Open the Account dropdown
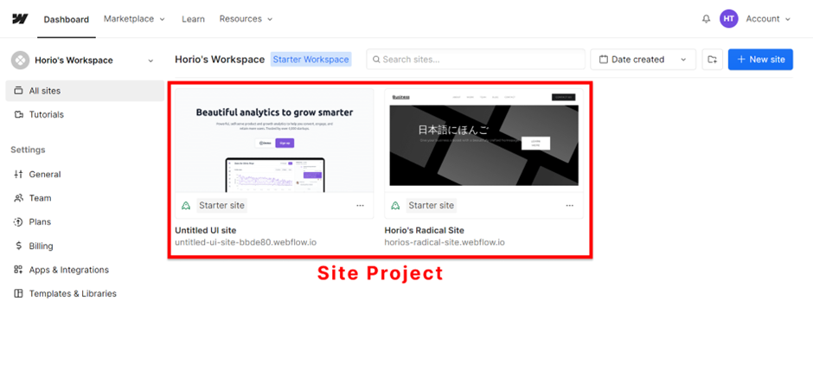Viewport: 813px width, 384px height. coord(768,19)
